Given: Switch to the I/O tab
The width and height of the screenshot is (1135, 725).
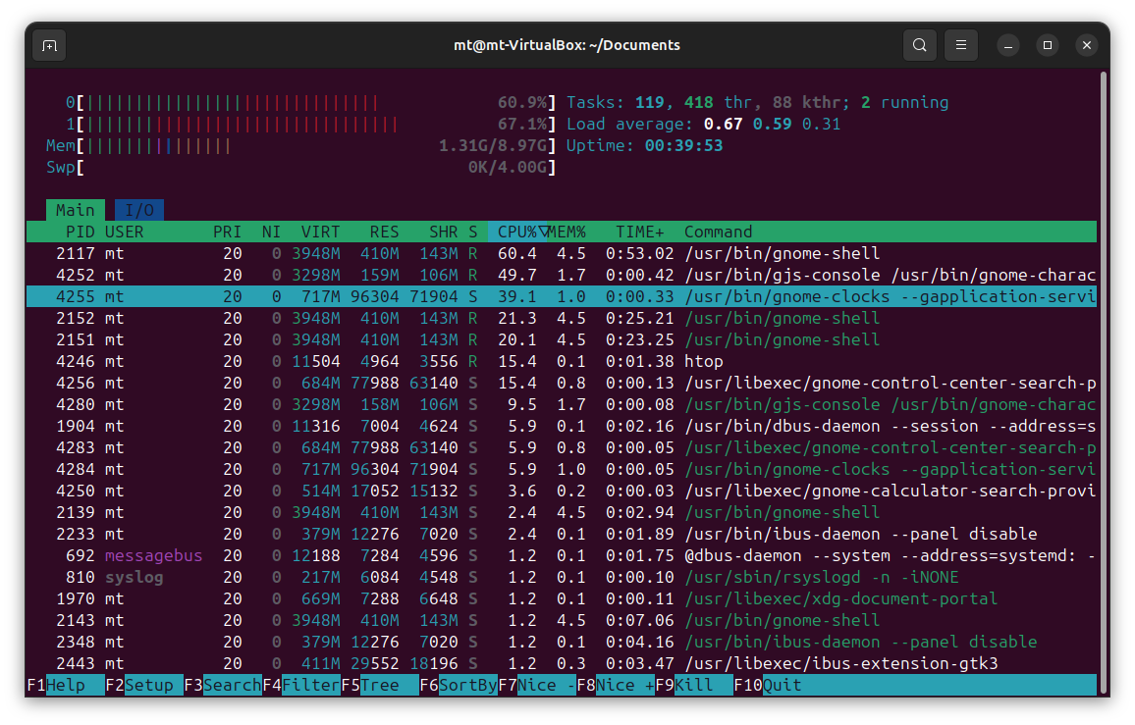Looking at the screenshot, I should tap(139, 210).
